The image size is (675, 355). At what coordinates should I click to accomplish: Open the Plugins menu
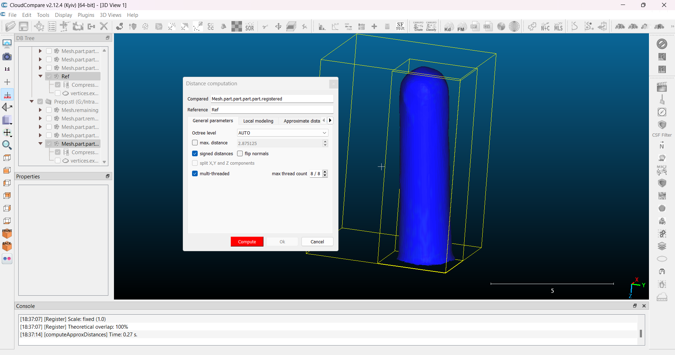point(86,15)
